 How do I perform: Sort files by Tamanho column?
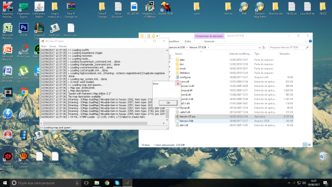click(x=284, y=54)
